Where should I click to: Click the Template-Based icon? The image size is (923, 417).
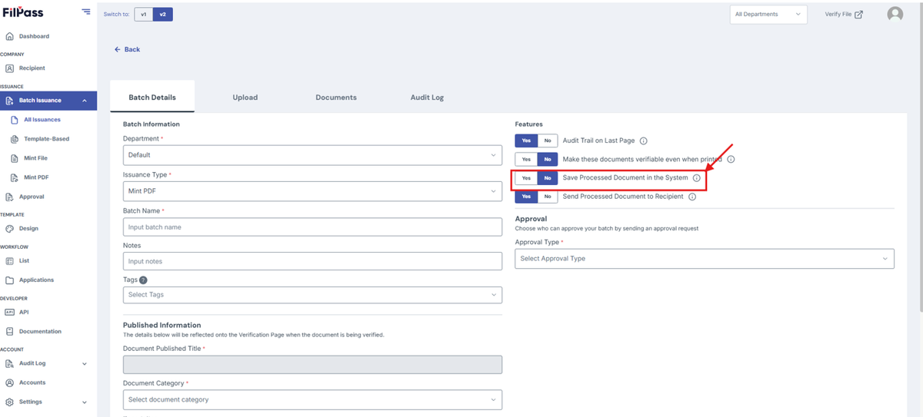[x=15, y=139]
